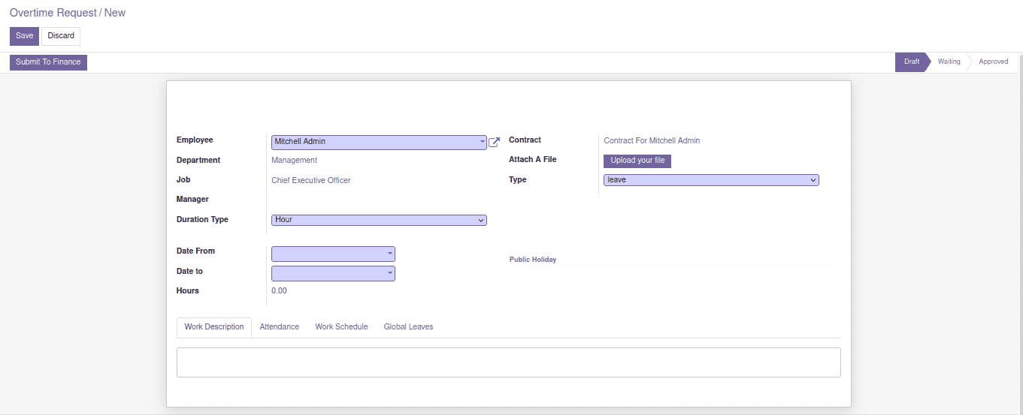1023x415 pixels.
Task: Select the Work Description tab
Action: 214,327
